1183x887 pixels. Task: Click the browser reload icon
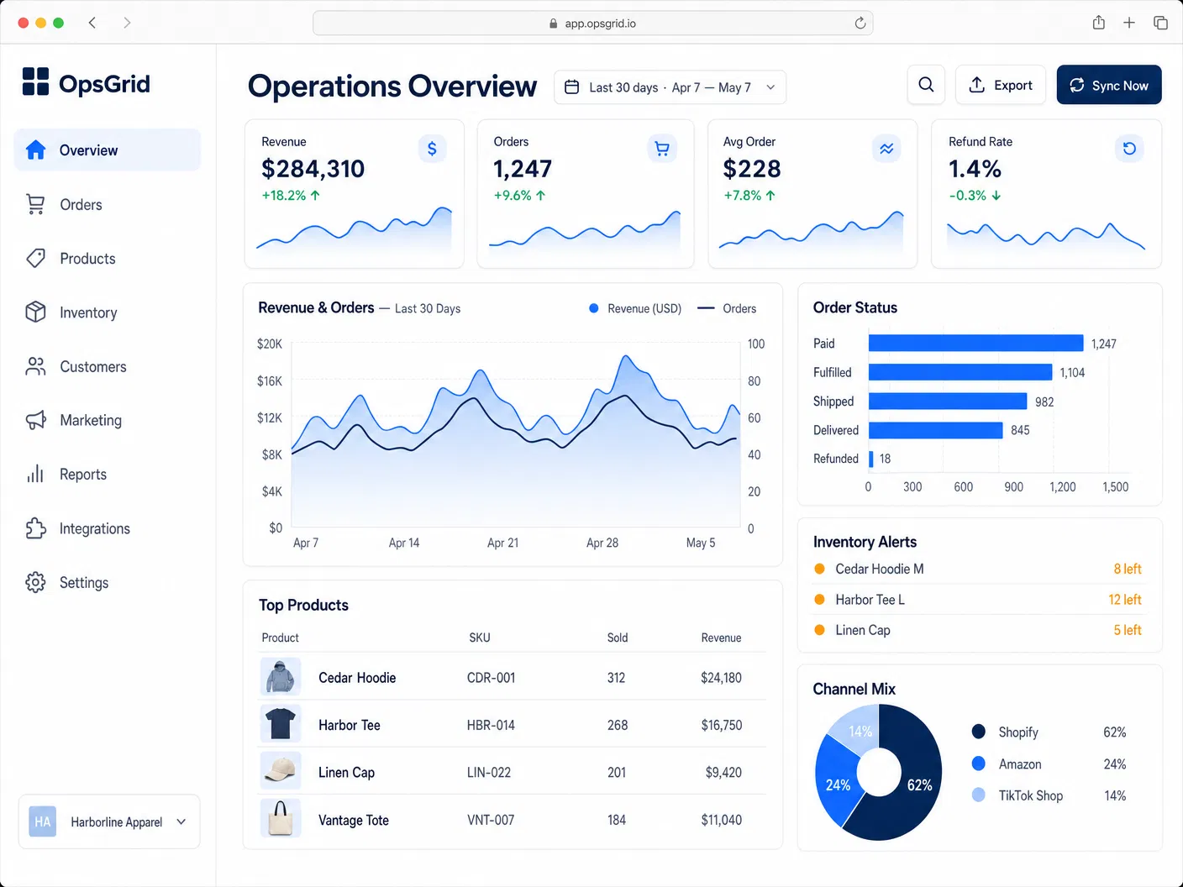click(x=860, y=24)
